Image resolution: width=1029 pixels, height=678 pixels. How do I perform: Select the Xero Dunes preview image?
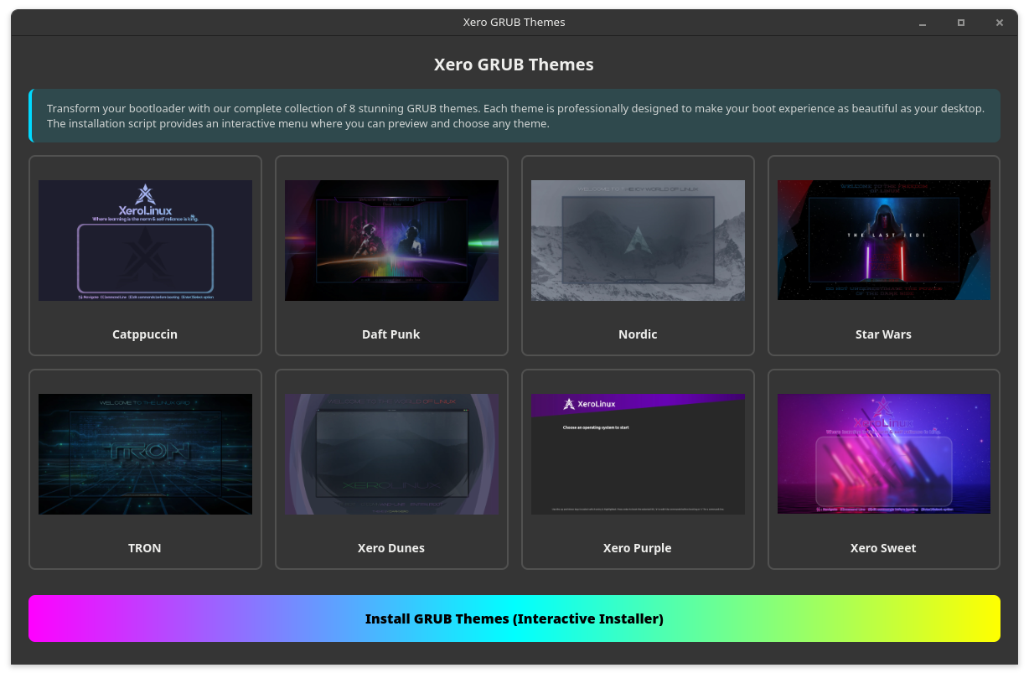coord(391,454)
